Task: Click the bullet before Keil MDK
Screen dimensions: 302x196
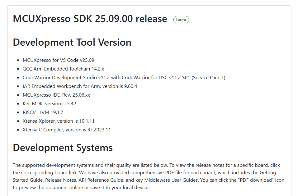Action: click(18, 104)
